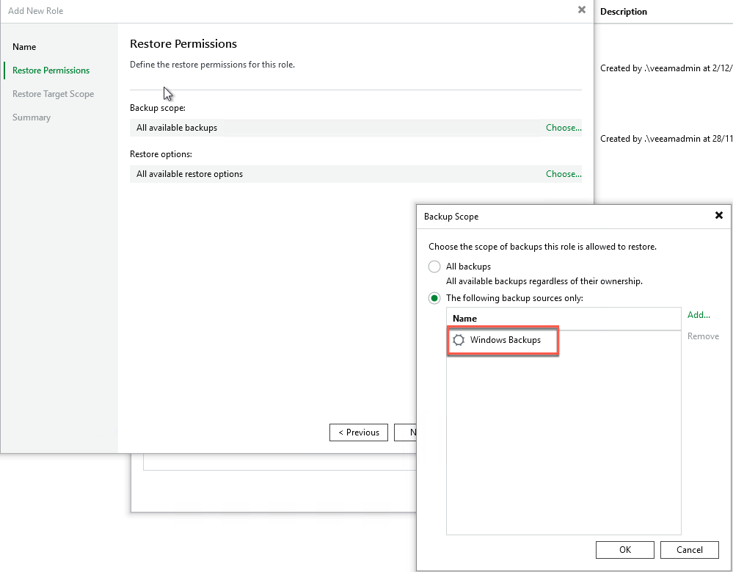Select the All backups radio option
733x572 pixels.
(x=434, y=267)
